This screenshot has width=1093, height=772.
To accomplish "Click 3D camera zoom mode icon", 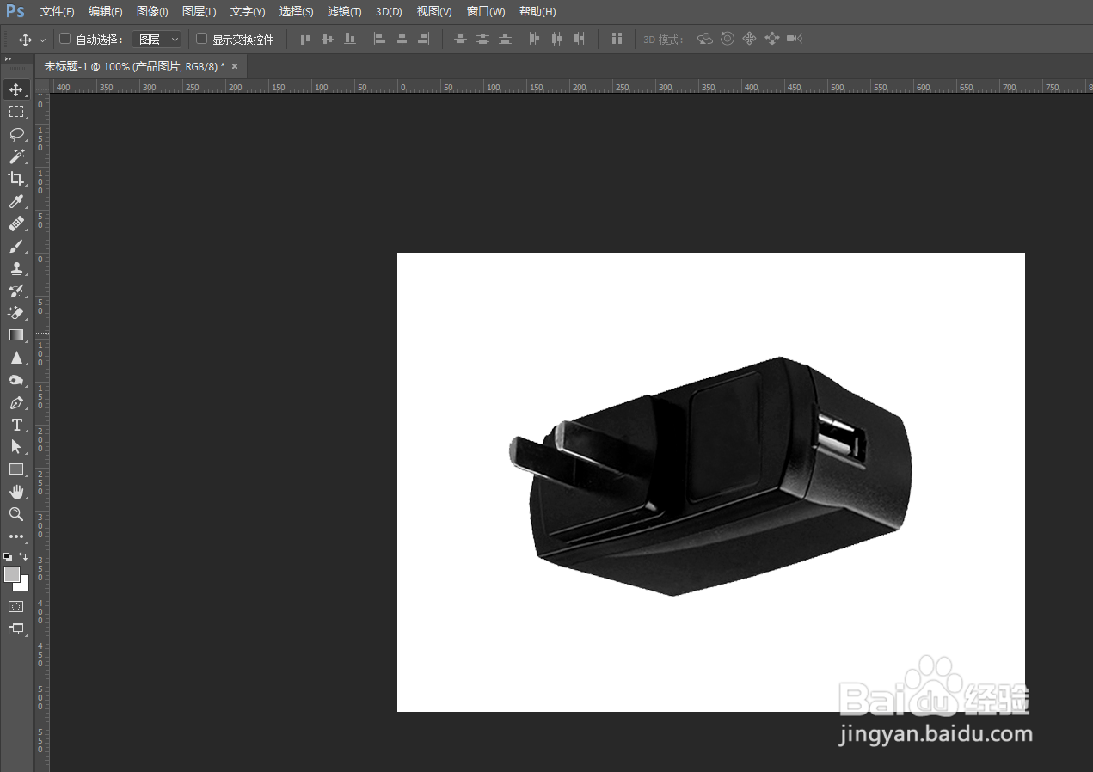I will click(794, 39).
